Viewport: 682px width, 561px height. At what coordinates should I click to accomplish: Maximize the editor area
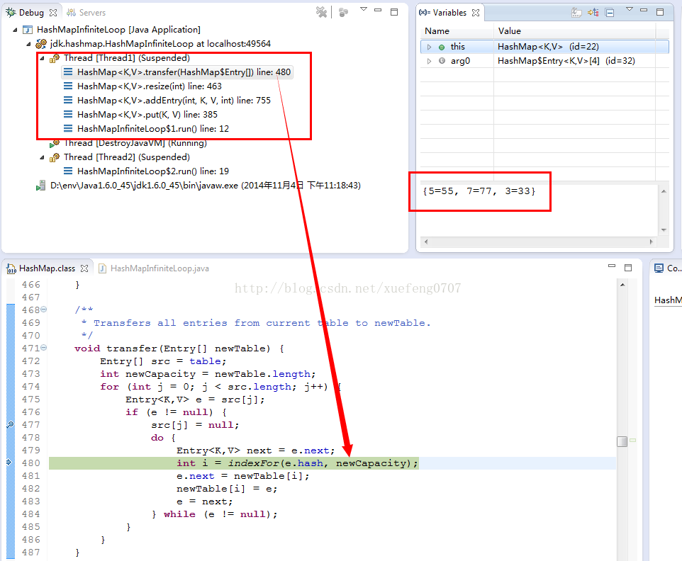(x=628, y=268)
